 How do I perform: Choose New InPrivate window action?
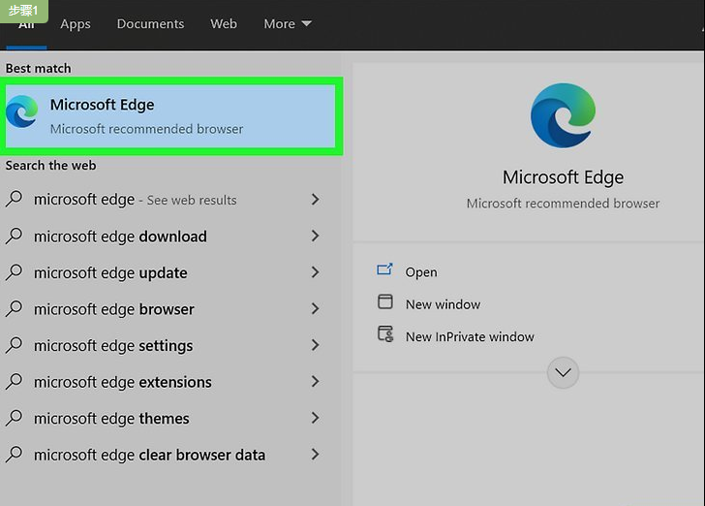[470, 336]
